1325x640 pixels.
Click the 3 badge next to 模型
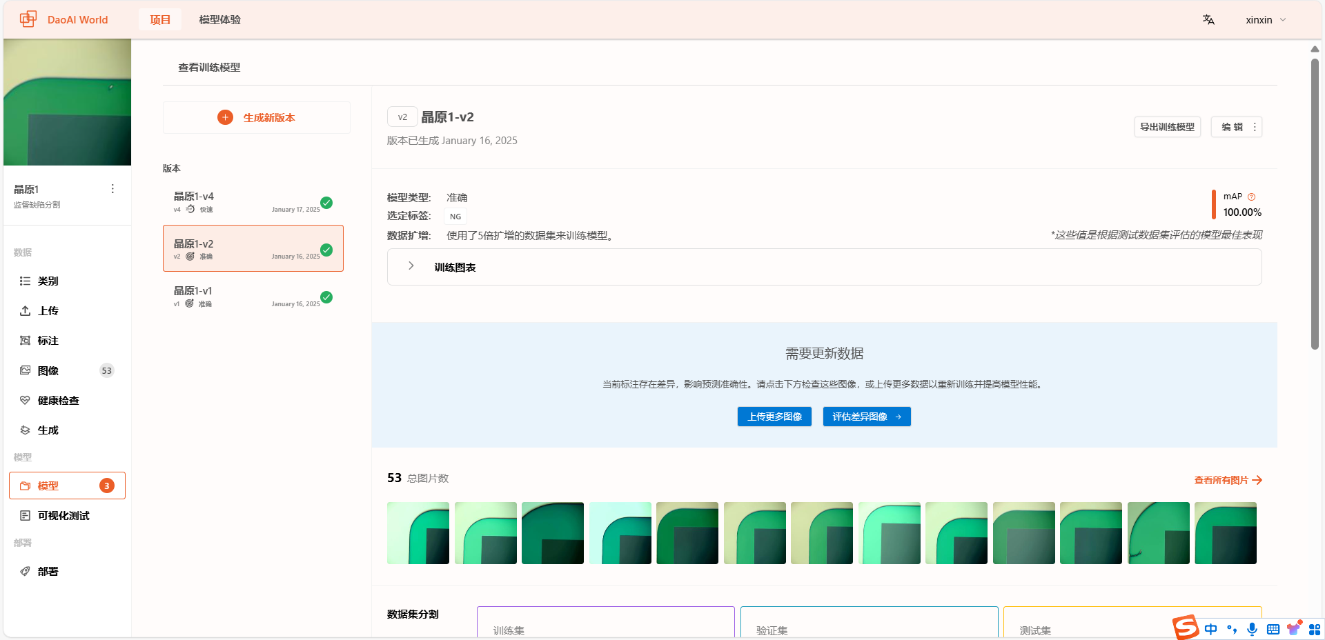coord(106,486)
